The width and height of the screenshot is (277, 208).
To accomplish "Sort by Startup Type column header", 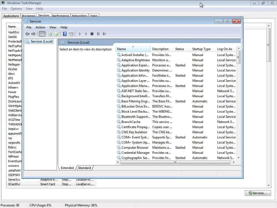I will click(203, 49).
